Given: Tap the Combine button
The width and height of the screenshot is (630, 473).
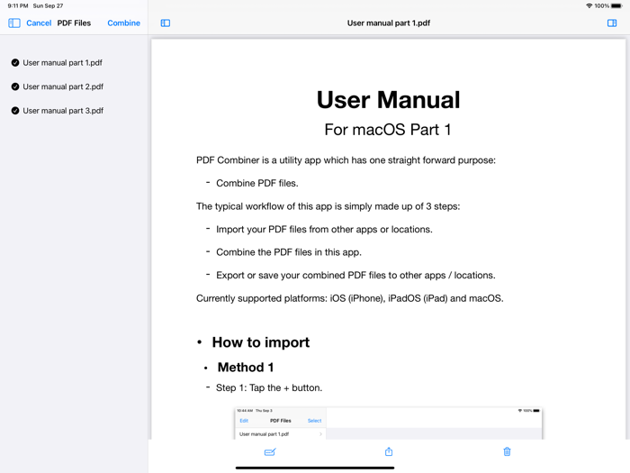Looking at the screenshot, I should [x=124, y=23].
